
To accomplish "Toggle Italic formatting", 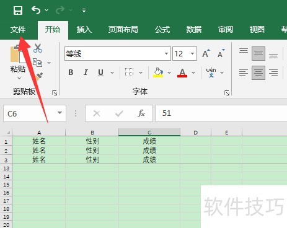I will pos(86,72).
